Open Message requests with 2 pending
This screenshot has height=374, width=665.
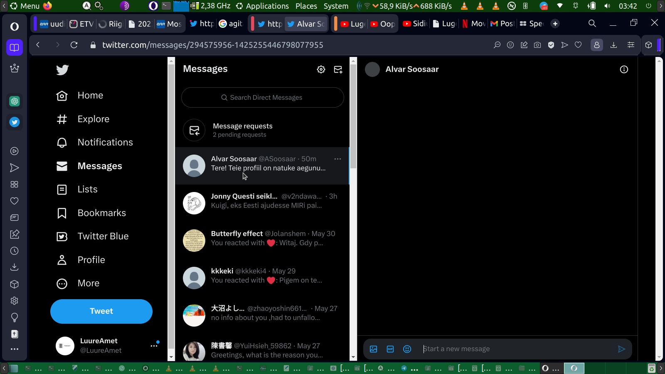(262, 130)
